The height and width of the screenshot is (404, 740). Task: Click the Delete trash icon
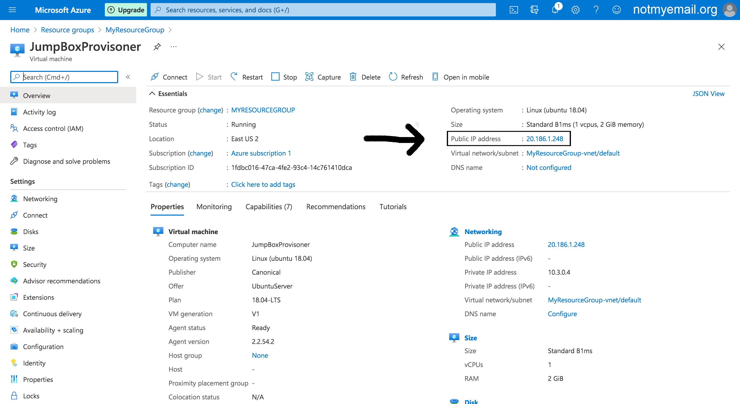click(353, 77)
